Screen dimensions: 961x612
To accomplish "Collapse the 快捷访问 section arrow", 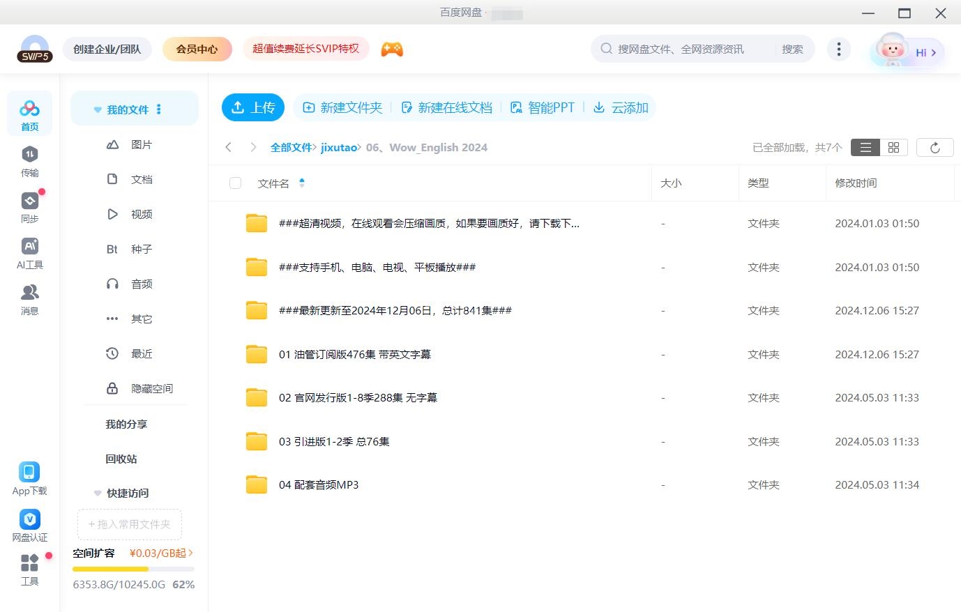I will tap(98, 494).
